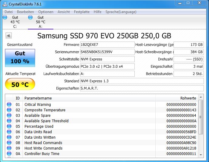Click raw value 0000000056BFD
209x162 pixels.
point(181,132)
